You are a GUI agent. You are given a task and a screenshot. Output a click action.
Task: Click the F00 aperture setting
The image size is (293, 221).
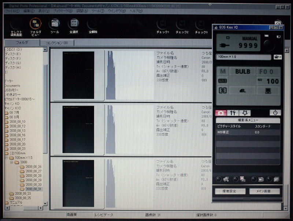[x=268, y=71]
